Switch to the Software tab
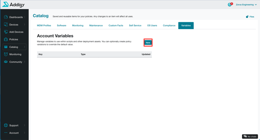The height and width of the screenshot is (140, 260). [x=62, y=26]
